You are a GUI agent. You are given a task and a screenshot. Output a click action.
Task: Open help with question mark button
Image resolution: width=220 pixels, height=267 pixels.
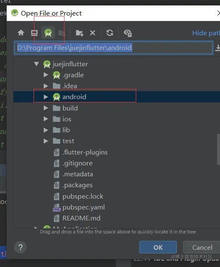[21, 247]
